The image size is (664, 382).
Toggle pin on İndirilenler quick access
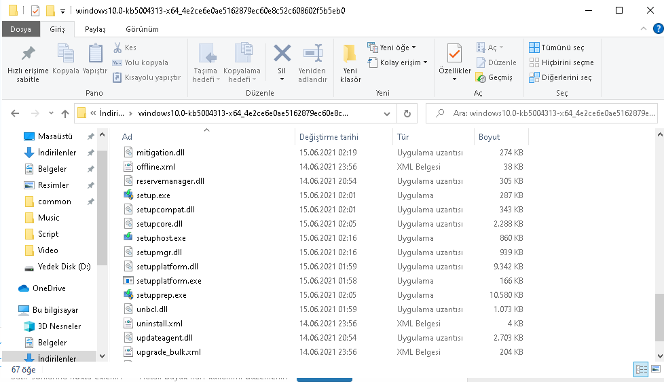coord(90,153)
